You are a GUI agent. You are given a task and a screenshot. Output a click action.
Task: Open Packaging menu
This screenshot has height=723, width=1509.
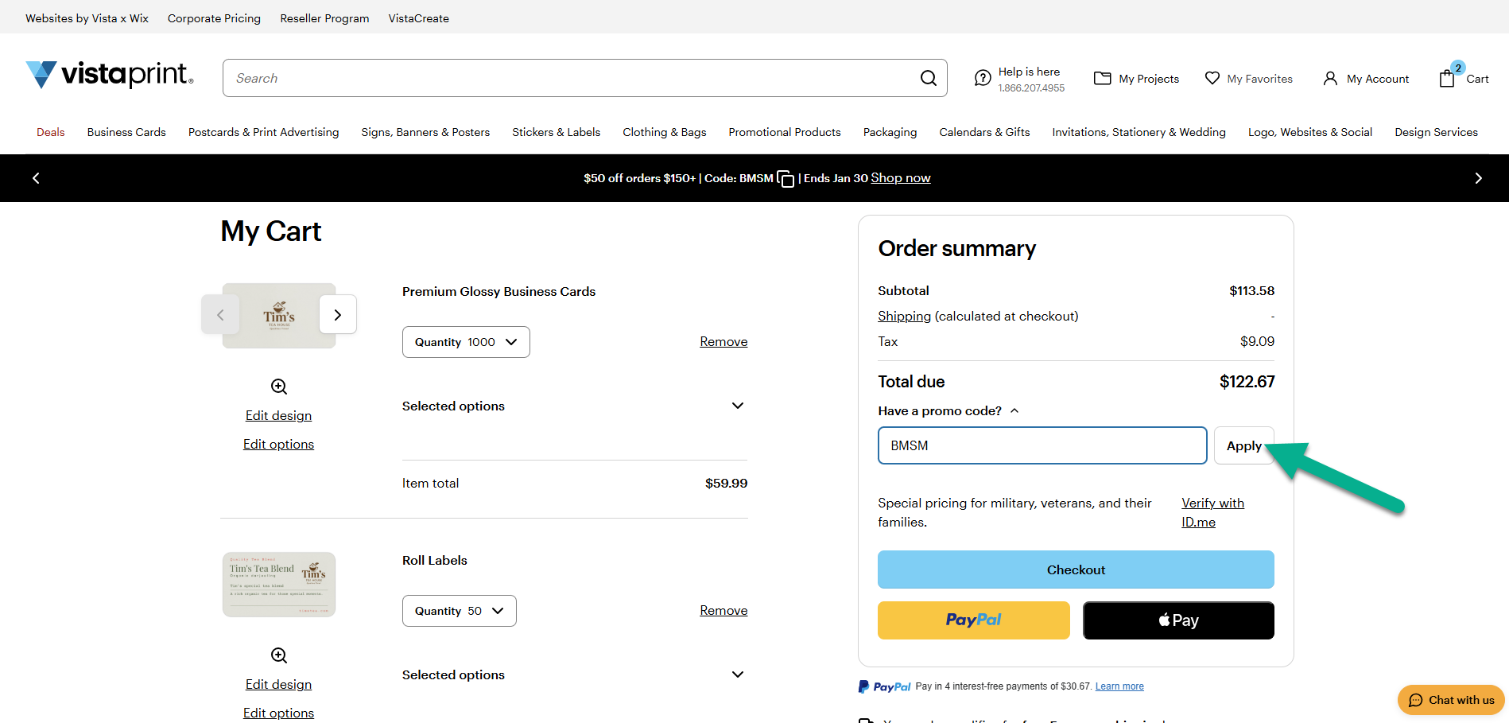890,132
